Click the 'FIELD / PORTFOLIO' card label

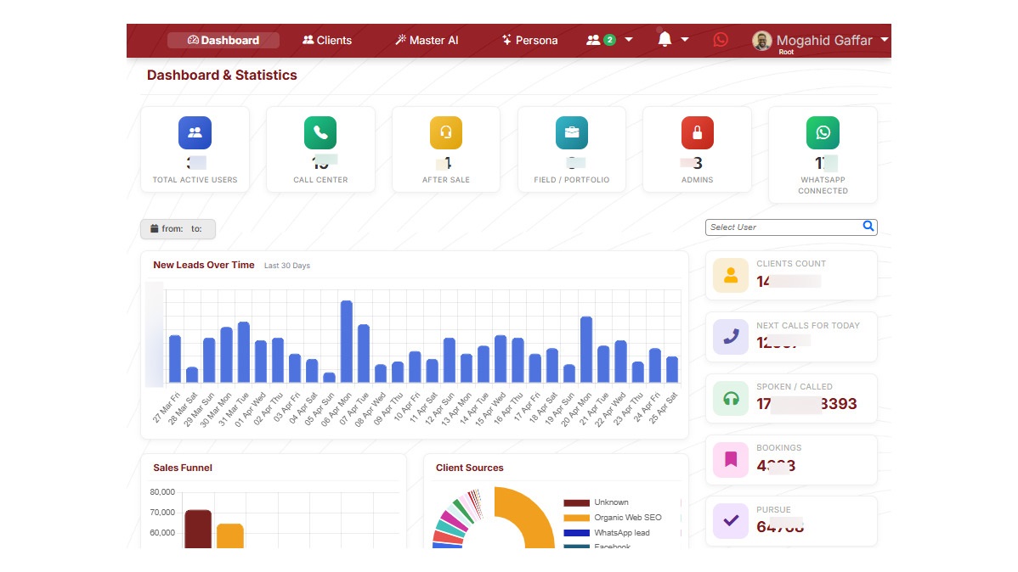click(571, 180)
